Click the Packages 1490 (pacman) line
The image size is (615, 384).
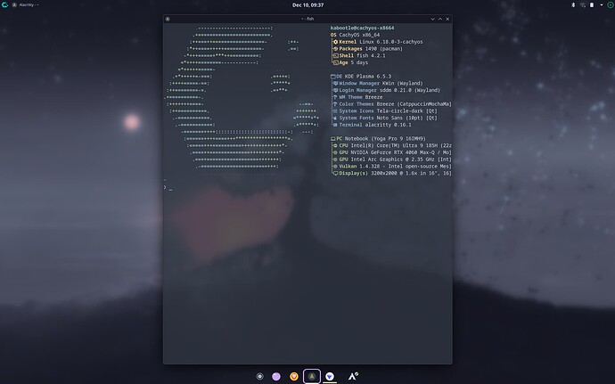pyautogui.click(x=367, y=49)
